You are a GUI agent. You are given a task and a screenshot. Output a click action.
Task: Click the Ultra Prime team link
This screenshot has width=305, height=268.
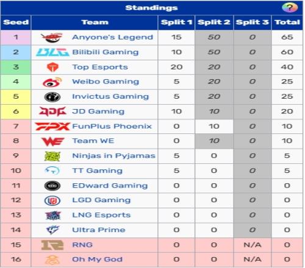(x=99, y=230)
